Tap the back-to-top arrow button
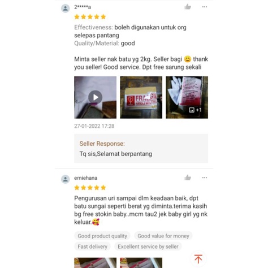268x268 pixels. tap(198, 259)
